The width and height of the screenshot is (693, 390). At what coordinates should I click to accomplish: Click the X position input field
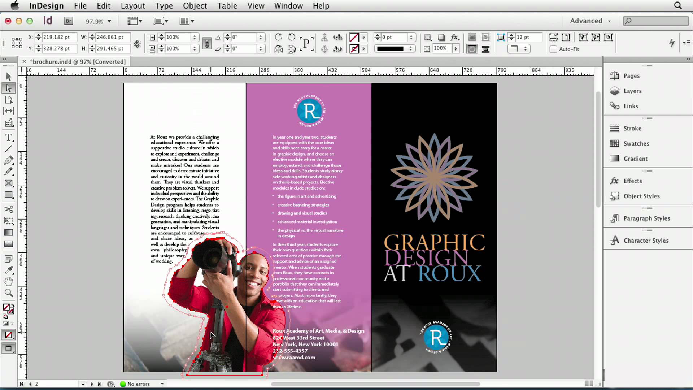(59, 37)
